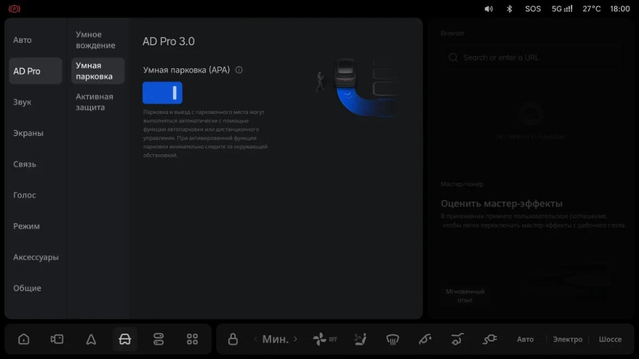The height and width of the screenshot is (359, 639).
Task: Select the Умная парковка submenu
Action: (x=98, y=71)
